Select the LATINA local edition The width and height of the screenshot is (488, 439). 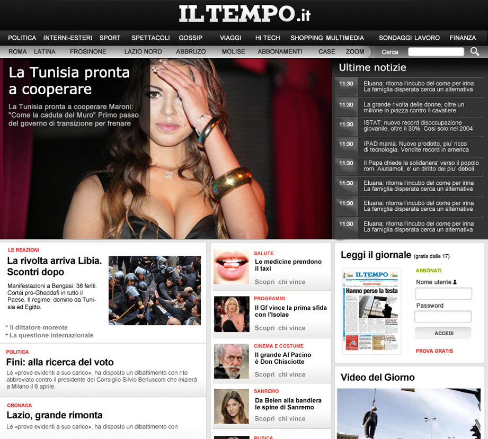click(45, 52)
